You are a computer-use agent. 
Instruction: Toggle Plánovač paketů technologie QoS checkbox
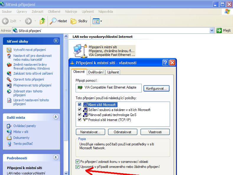tap(79, 115)
